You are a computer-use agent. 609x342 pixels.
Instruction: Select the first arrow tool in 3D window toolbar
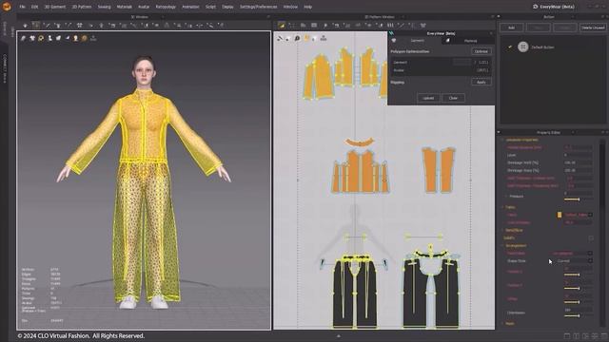(26, 26)
